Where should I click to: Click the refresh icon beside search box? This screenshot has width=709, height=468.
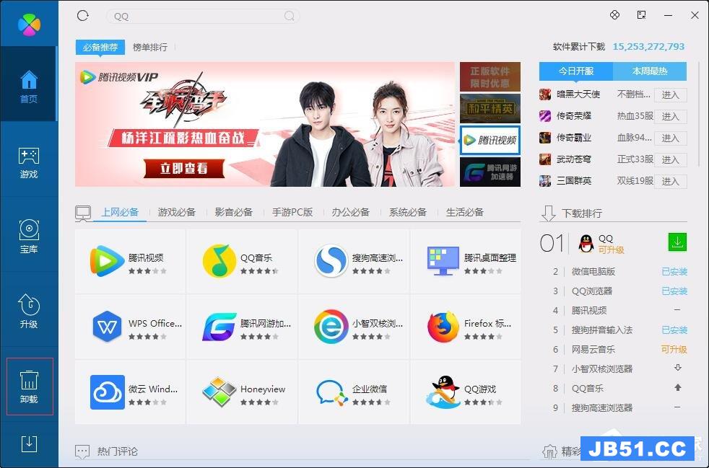click(x=82, y=15)
